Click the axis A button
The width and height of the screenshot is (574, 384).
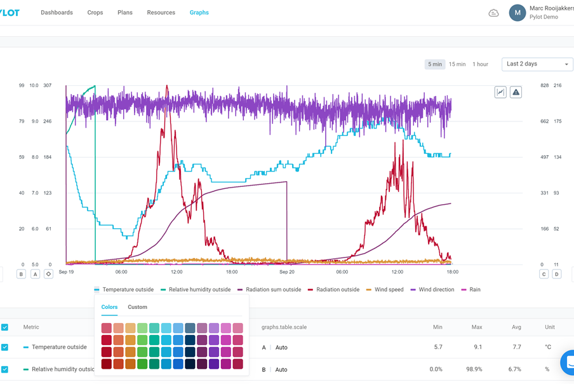(x=35, y=274)
